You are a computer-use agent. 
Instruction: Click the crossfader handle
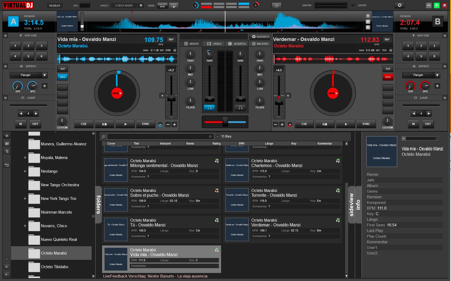click(225, 122)
